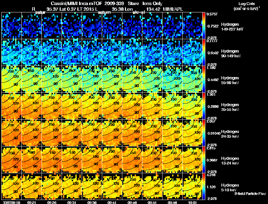Click the 'Hydrogen 24-35 keV' row label
Screen dimensions: 268x204
pos(230,134)
